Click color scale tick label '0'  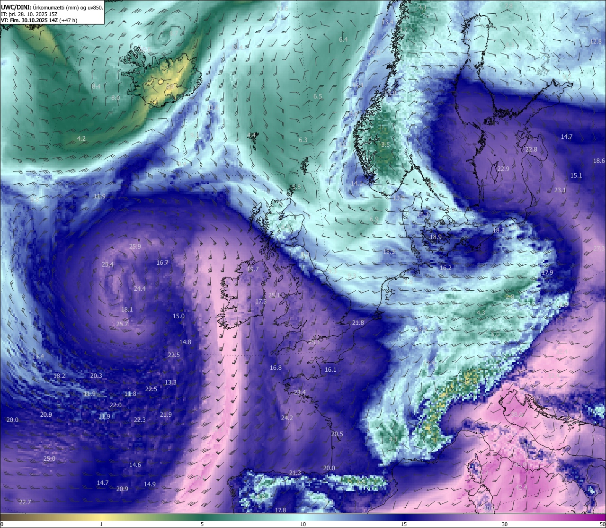(2, 524)
